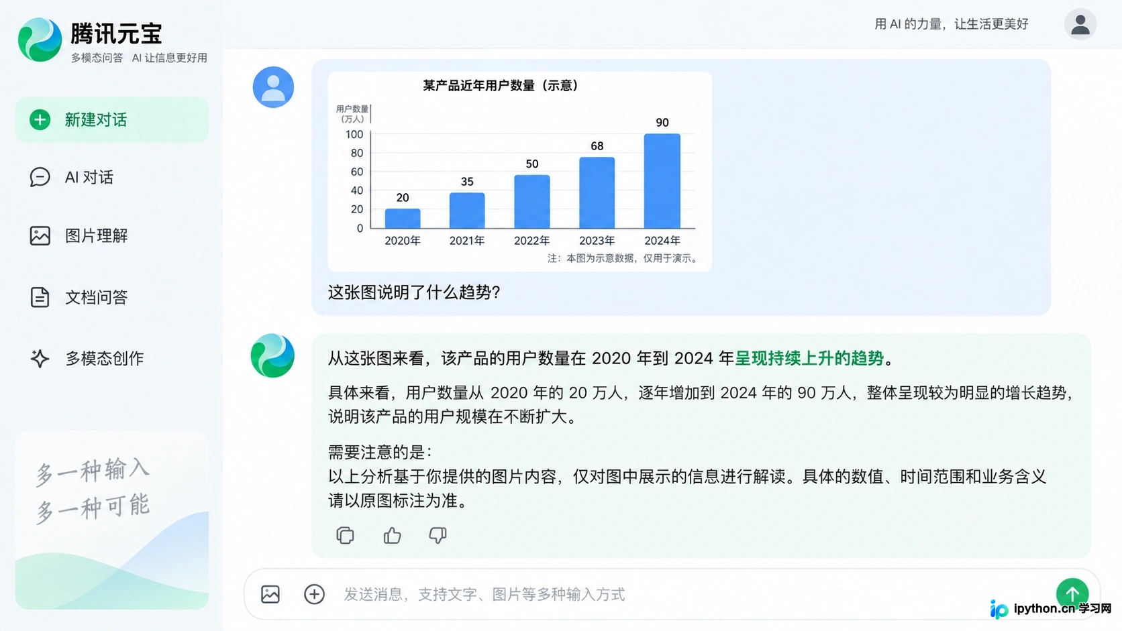Screen dimensions: 1122x631
Task: Click the sparkle icon beside 多模态创作
Action: coord(40,358)
